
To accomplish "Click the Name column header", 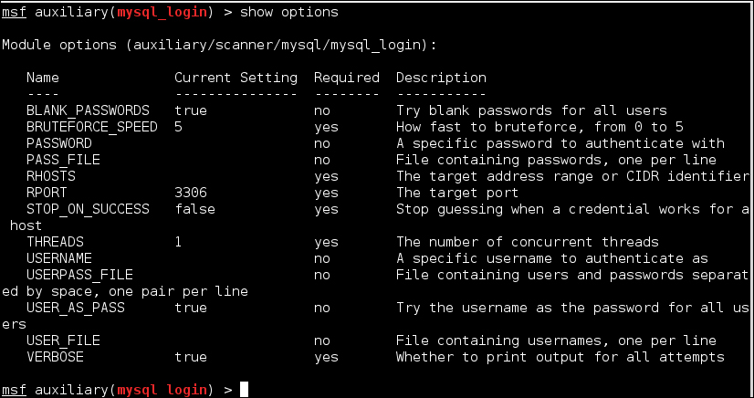I will point(43,78).
